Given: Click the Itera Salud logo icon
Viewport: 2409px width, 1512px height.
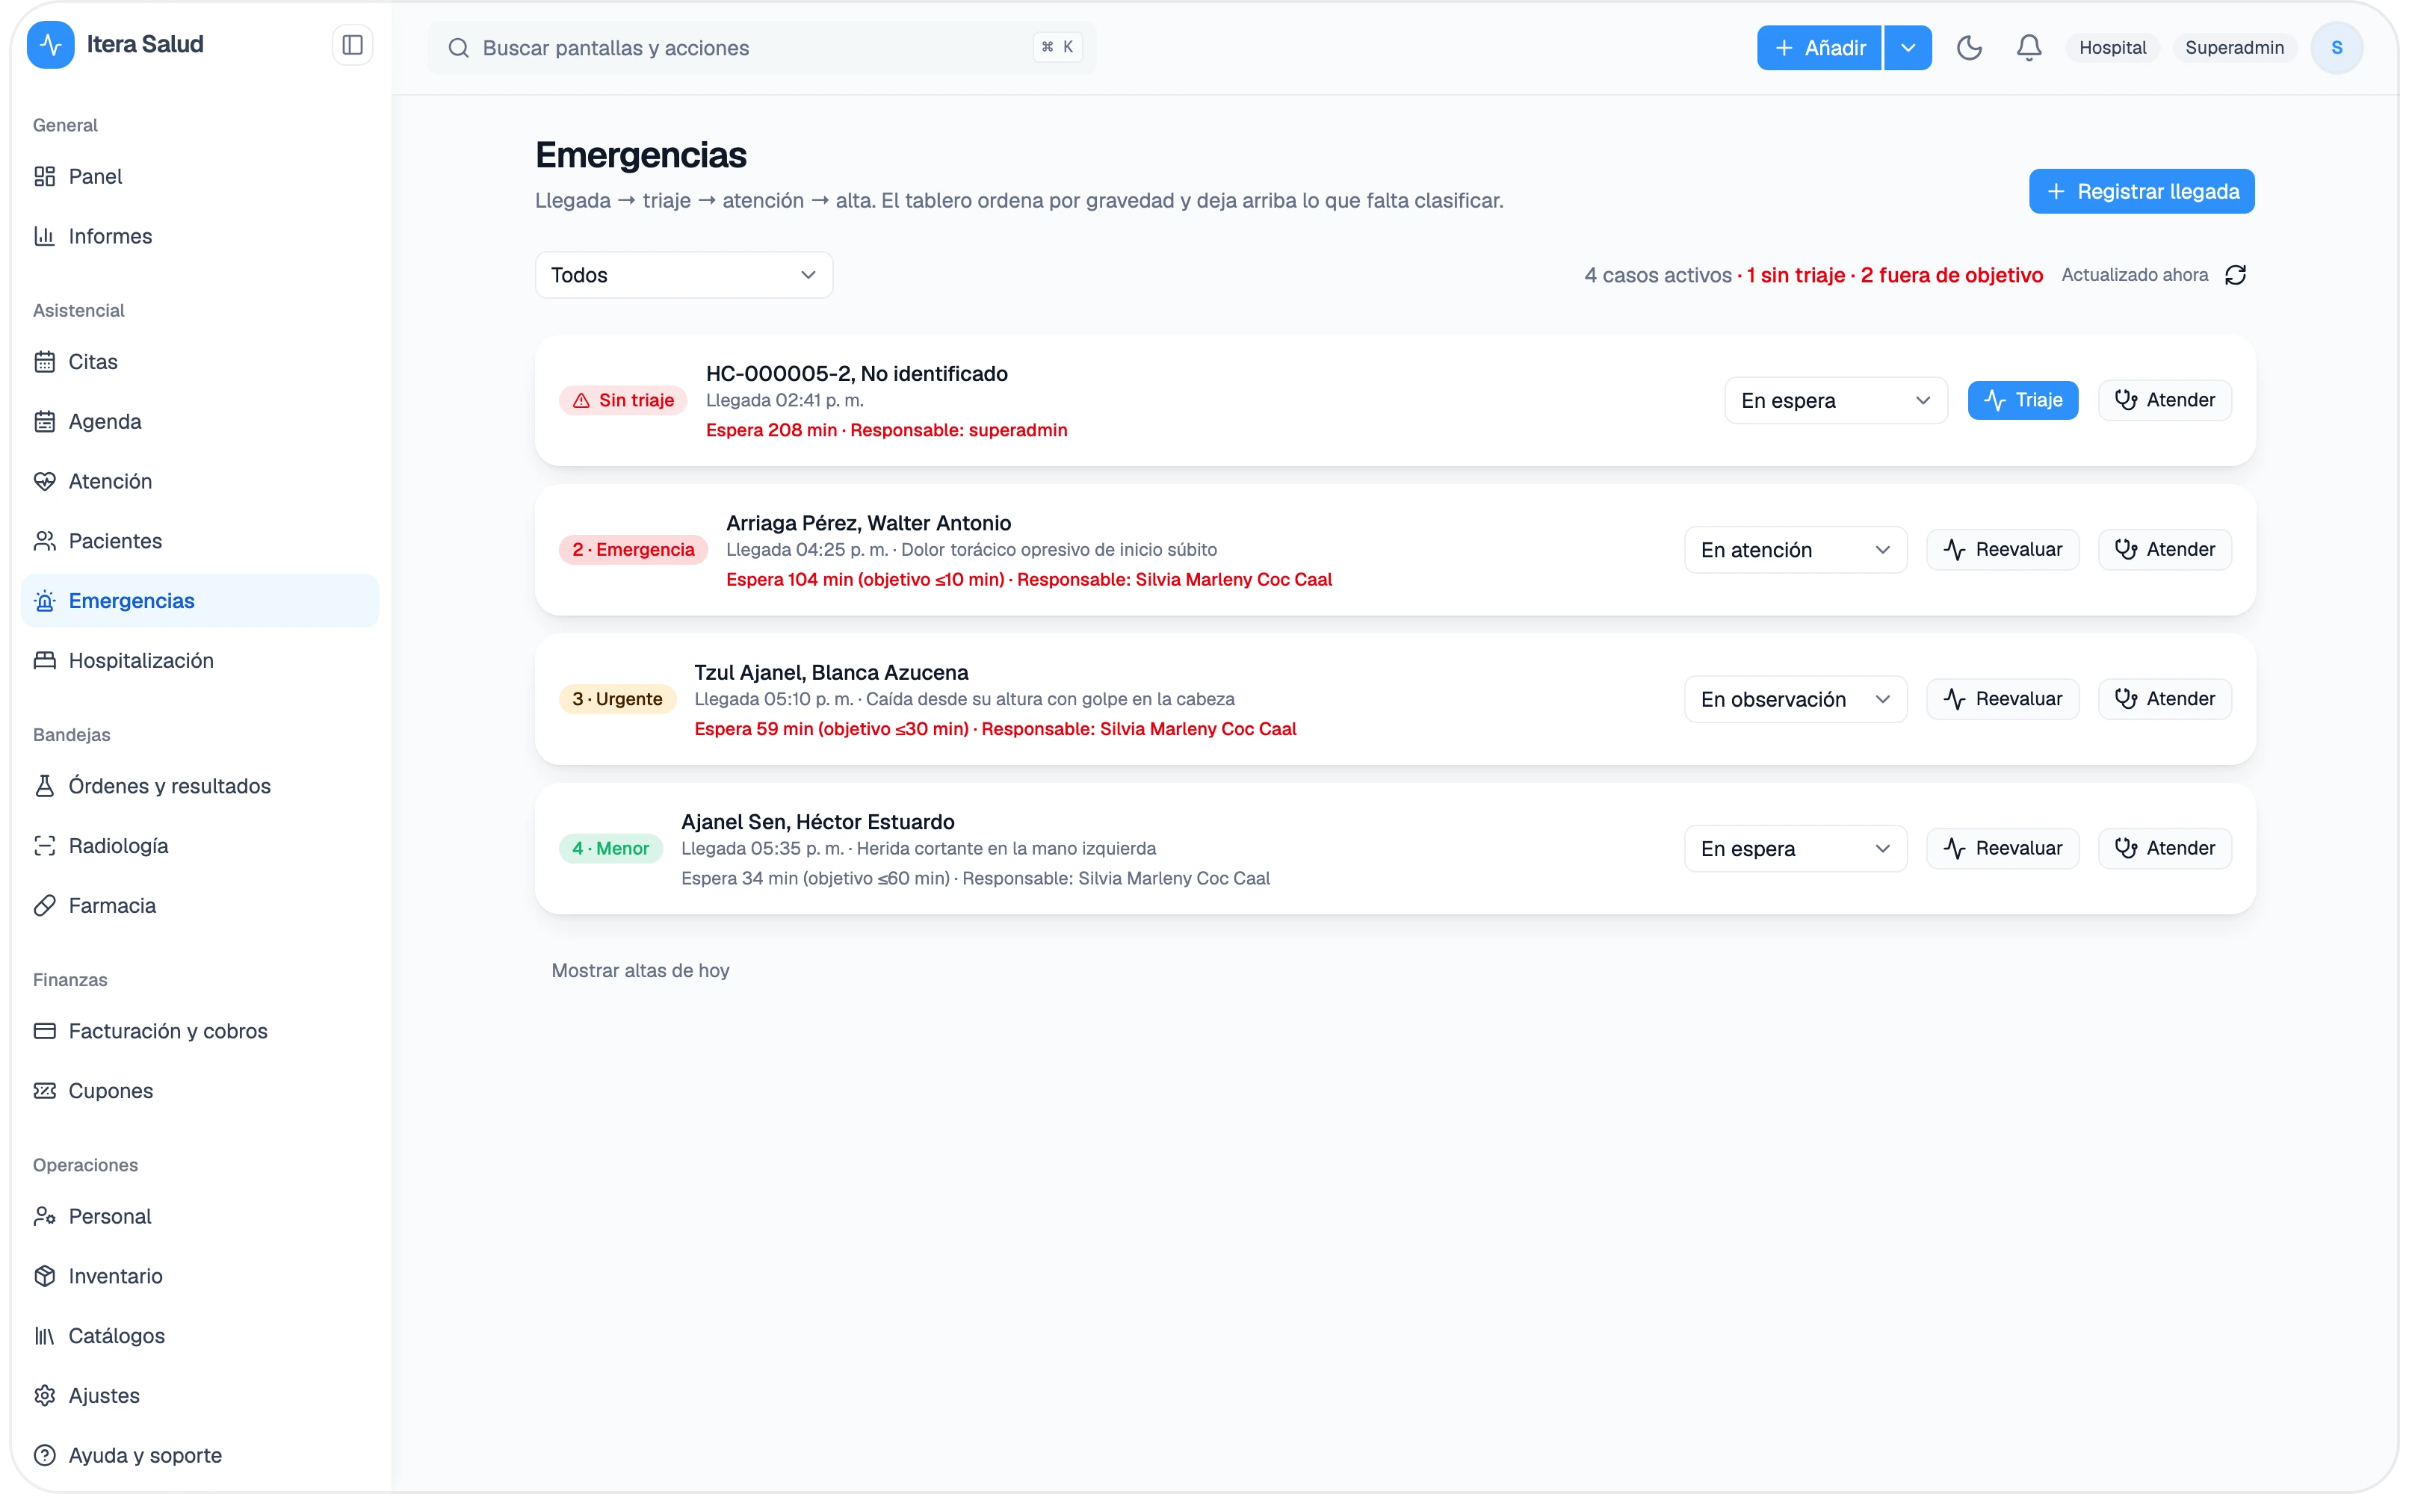Looking at the screenshot, I should click(x=51, y=46).
